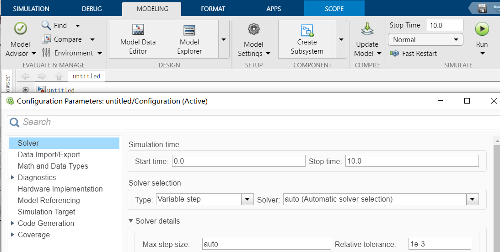Expand the Component gallery dropdown

point(341,39)
